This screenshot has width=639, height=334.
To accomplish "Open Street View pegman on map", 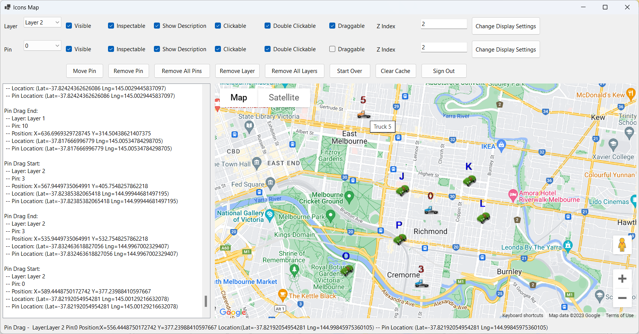I will [x=622, y=245].
